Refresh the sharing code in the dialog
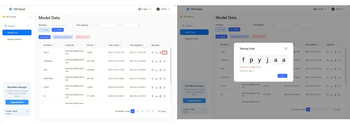 point(286,48)
